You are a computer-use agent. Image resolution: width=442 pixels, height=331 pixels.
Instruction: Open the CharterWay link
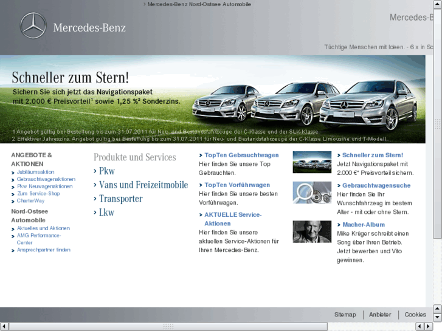30,200
